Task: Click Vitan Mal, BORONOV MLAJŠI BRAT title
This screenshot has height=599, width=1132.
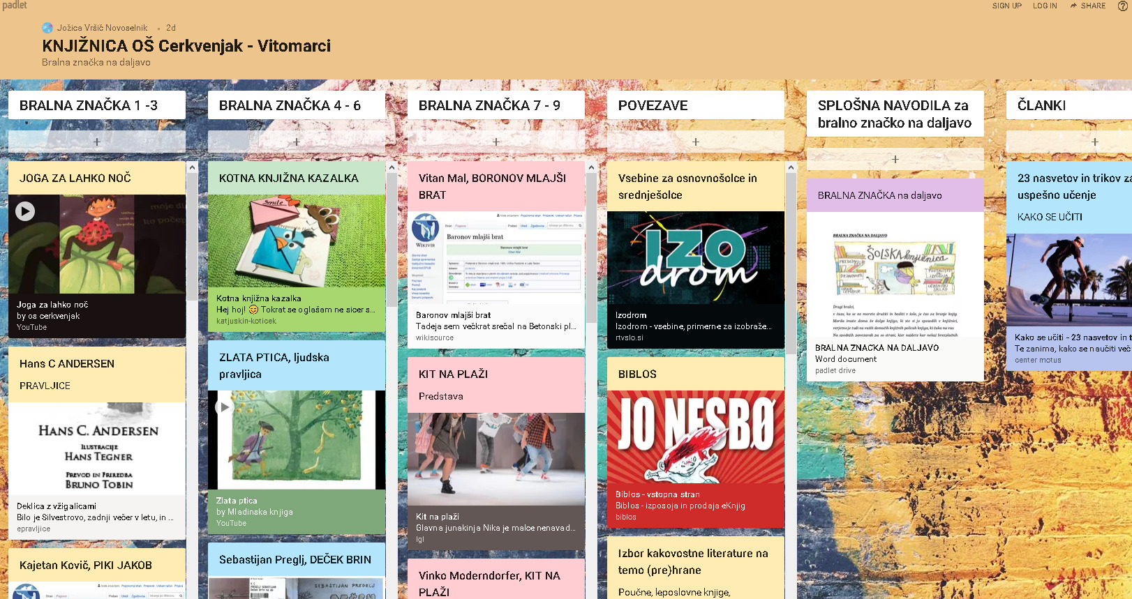Action: point(493,186)
